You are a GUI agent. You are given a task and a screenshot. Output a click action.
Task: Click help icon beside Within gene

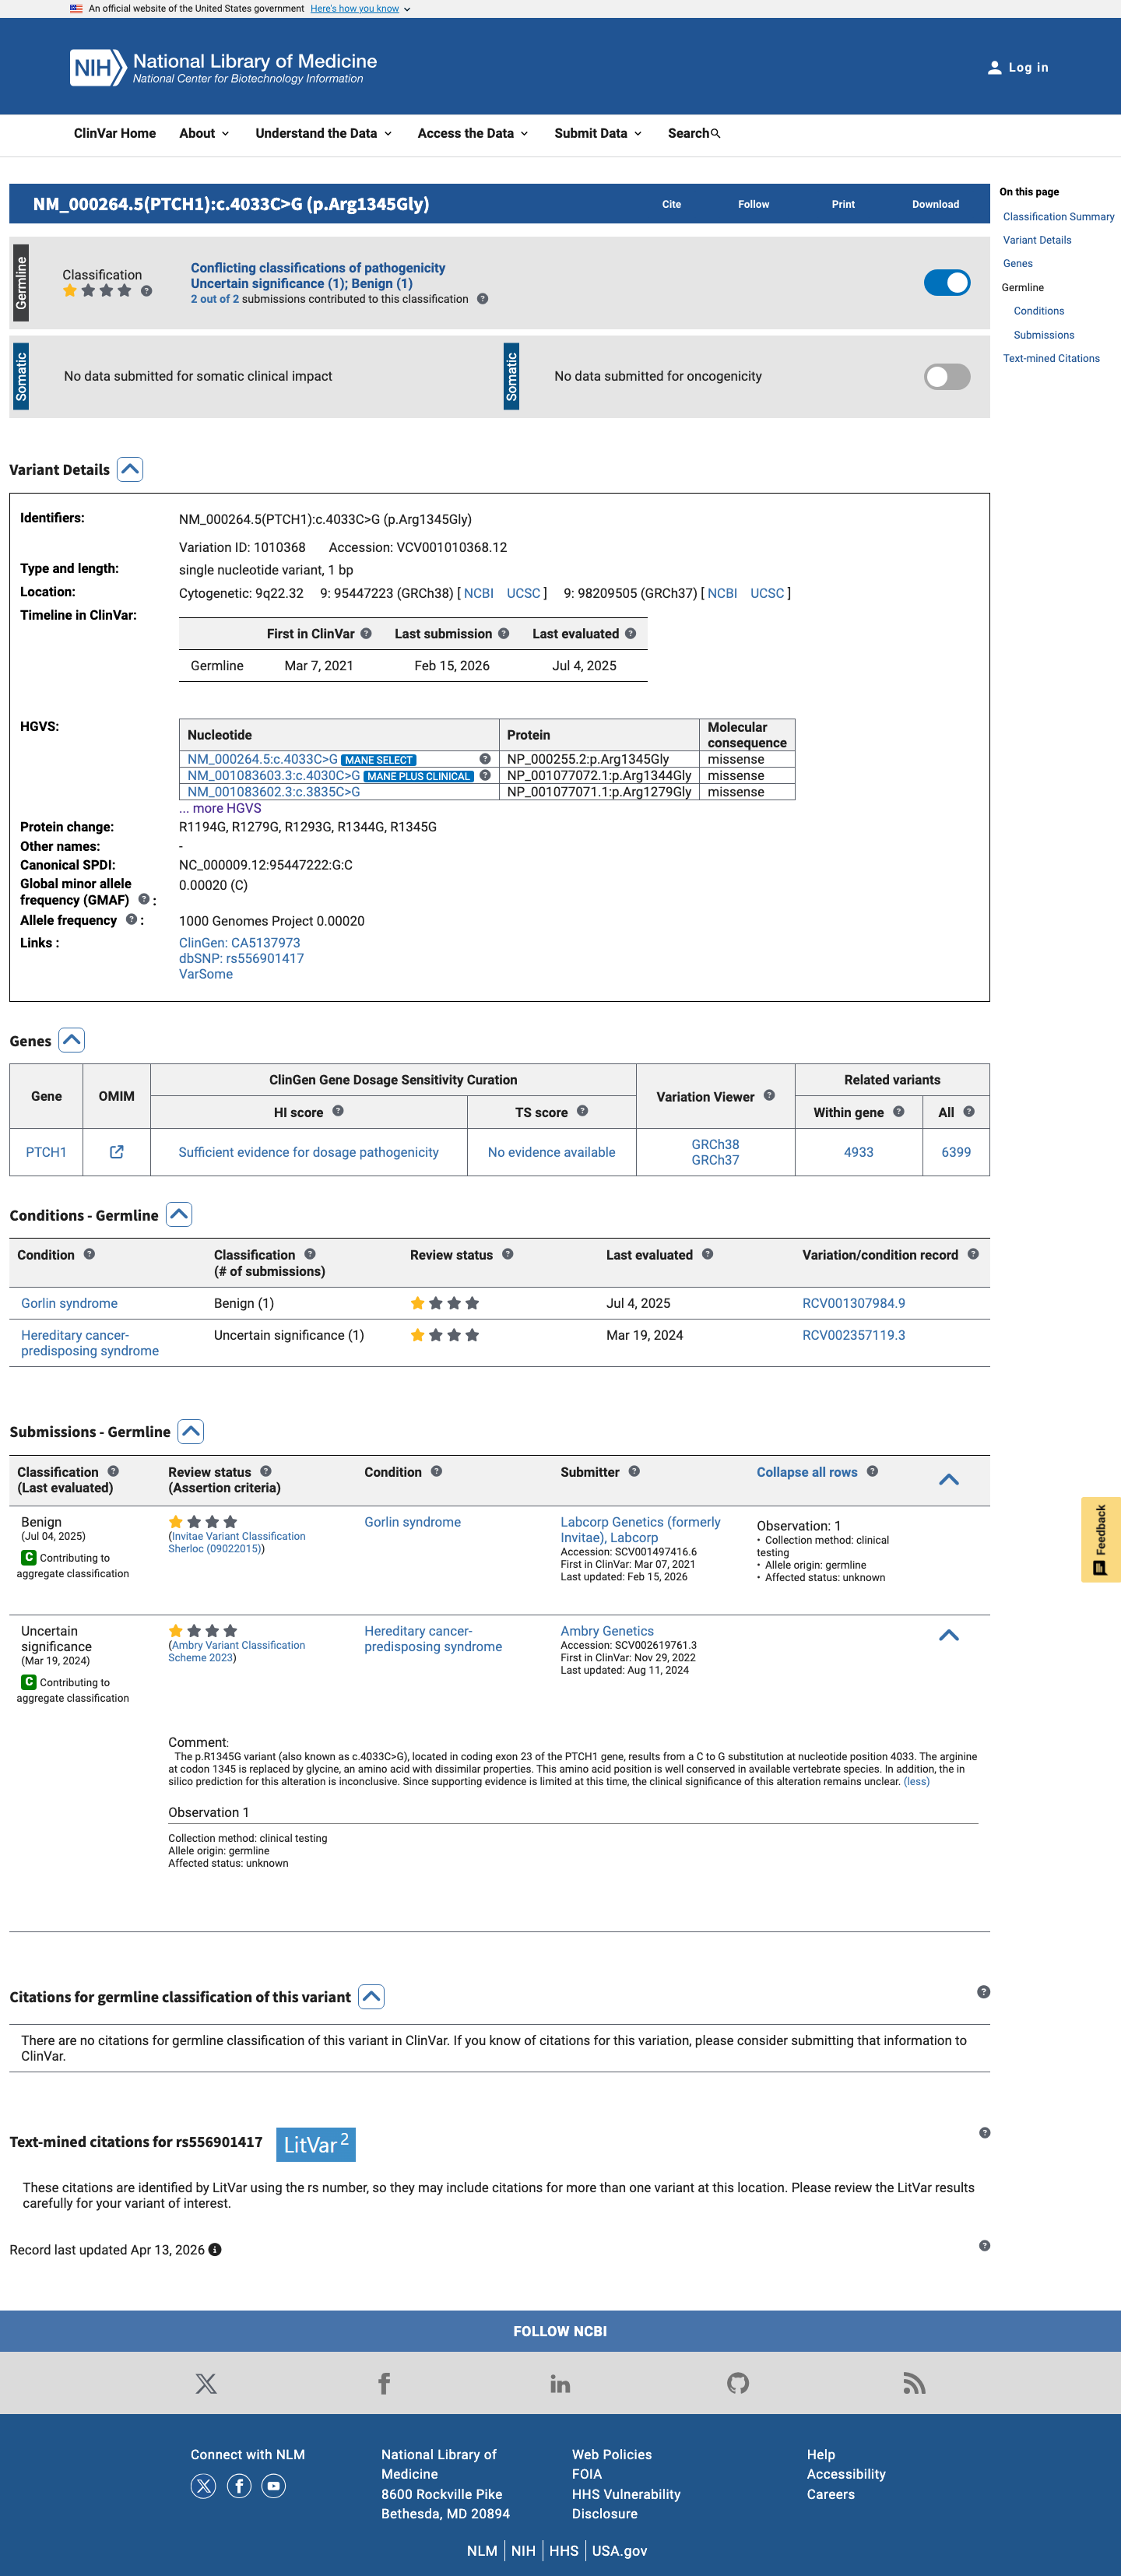pyautogui.click(x=898, y=1112)
